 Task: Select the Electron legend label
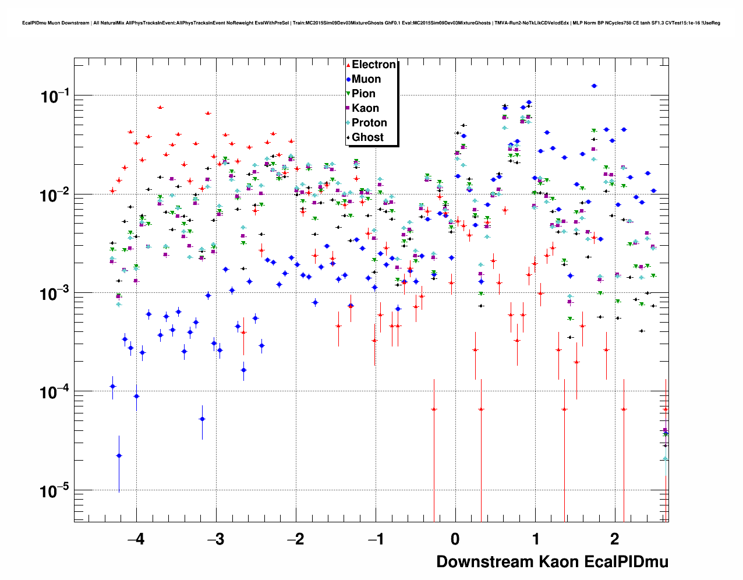[x=374, y=65]
